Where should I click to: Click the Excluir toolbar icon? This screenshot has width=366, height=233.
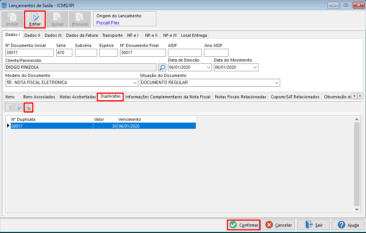click(57, 20)
